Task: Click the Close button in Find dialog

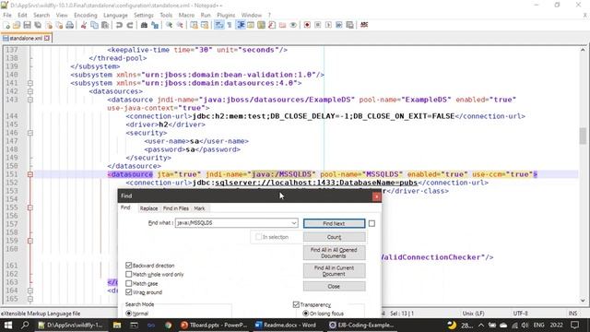Action: (334, 287)
